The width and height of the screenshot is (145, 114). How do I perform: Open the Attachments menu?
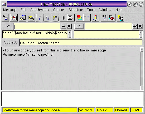pyautogui.click(x=40, y=10)
